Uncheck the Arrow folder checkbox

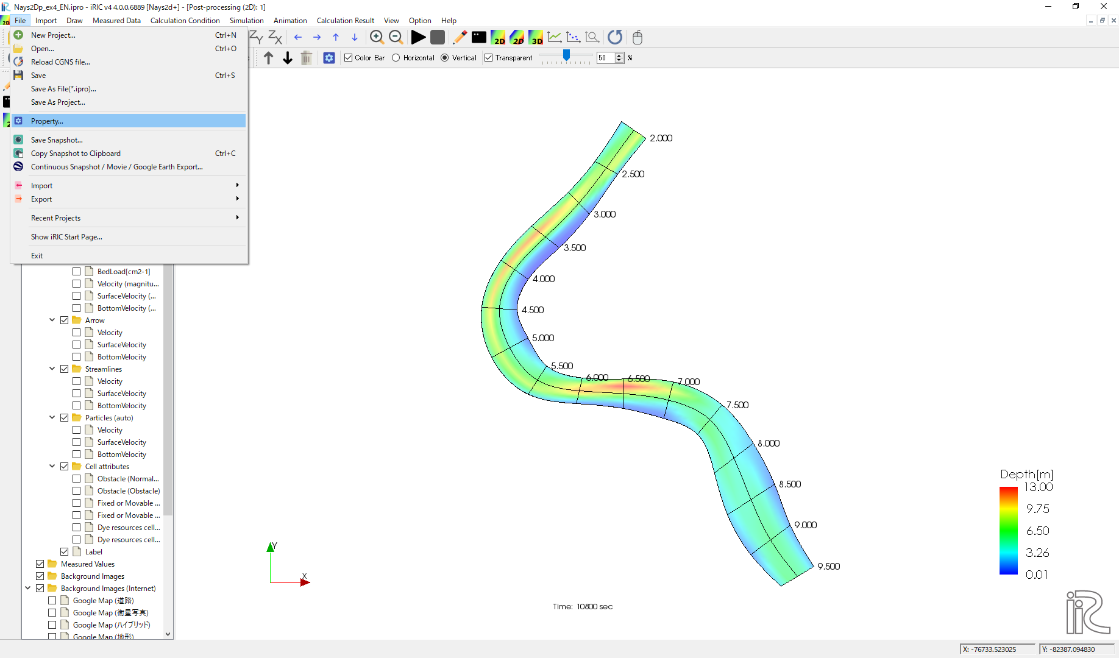(65, 320)
